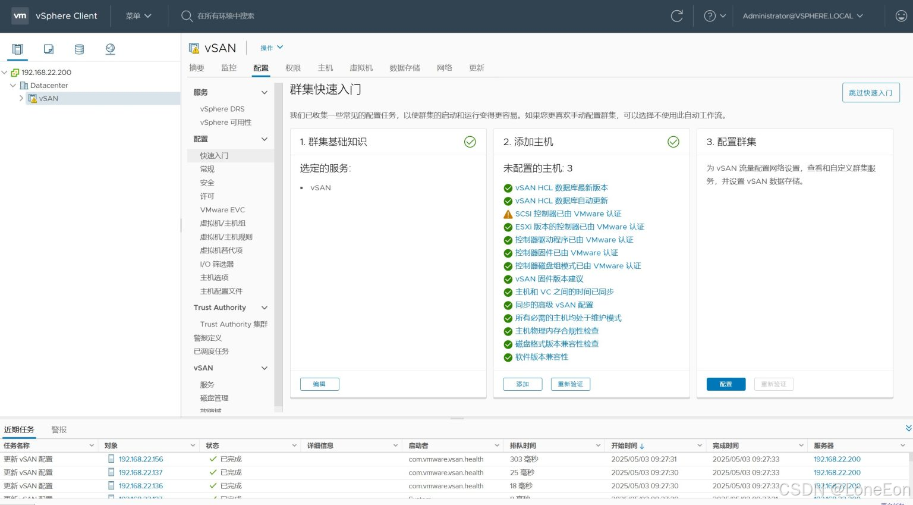The width and height of the screenshot is (913, 505).
Task: Click the refresh icon in top bar
Action: coord(676,16)
